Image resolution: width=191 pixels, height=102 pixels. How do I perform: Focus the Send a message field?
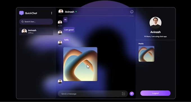point(93,94)
